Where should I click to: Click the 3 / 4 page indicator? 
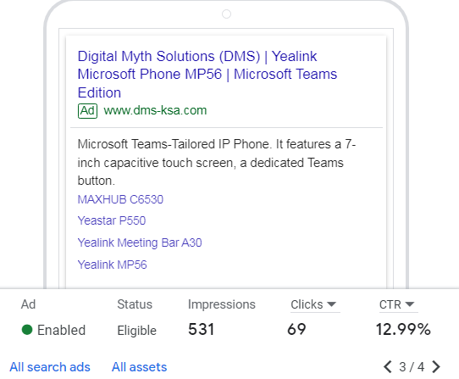click(x=412, y=367)
